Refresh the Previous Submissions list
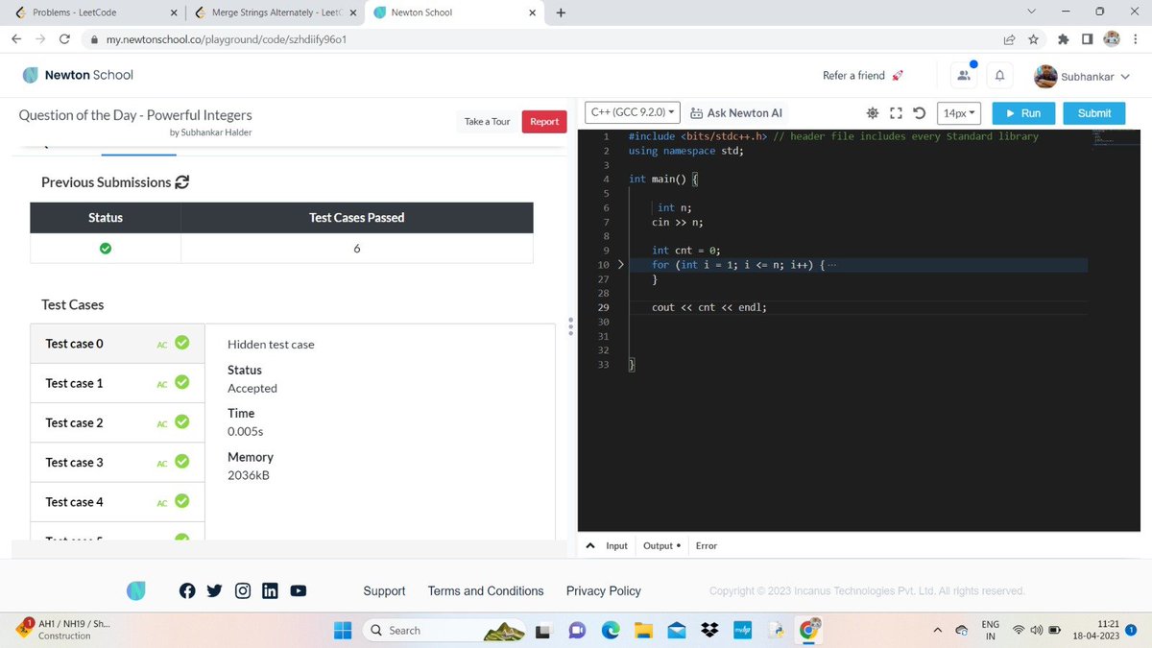This screenshot has height=648, width=1152. pyautogui.click(x=182, y=182)
